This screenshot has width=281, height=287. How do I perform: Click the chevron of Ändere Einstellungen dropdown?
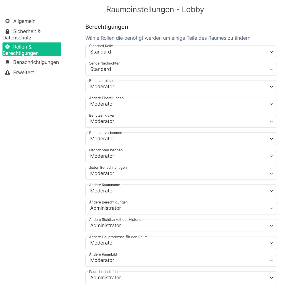(271, 104)
